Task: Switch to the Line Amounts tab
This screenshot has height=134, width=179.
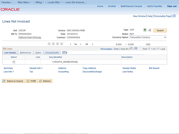Action: [52, 53]
